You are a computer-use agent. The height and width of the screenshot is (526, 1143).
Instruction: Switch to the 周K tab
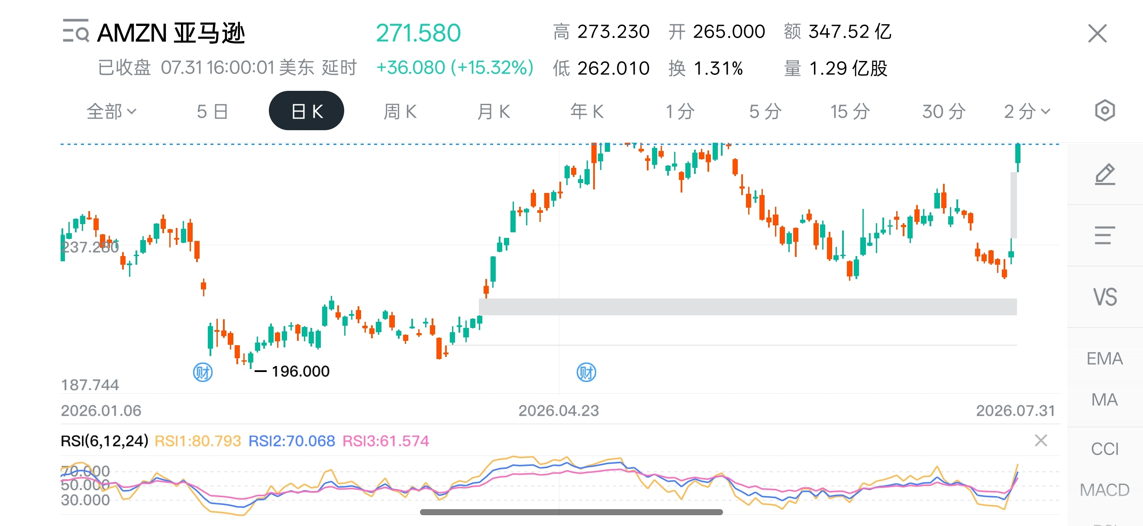click(400, 111)
